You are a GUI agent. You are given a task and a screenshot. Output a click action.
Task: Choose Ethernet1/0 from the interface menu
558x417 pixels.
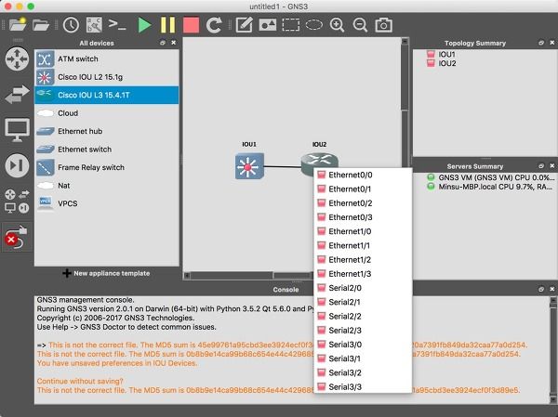(363, 231)
